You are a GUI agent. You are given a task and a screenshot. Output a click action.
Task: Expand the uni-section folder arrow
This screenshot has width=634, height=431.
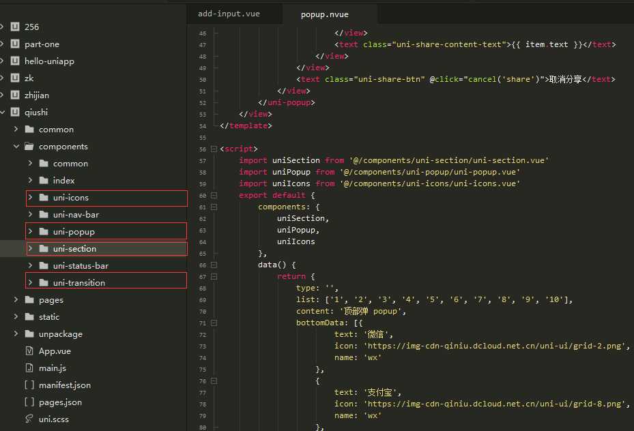click(30, 248)
